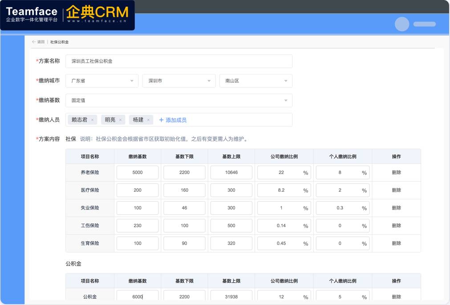Click the back arrow icon beside 返回
The width and height of the screenshot is (450, 305).
pos(34,42)
